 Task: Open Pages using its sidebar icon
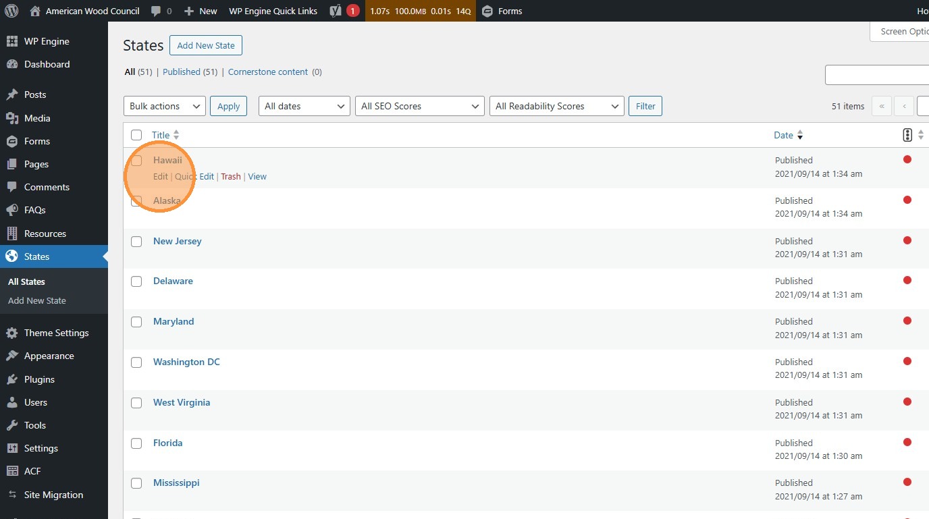[12, 164]
